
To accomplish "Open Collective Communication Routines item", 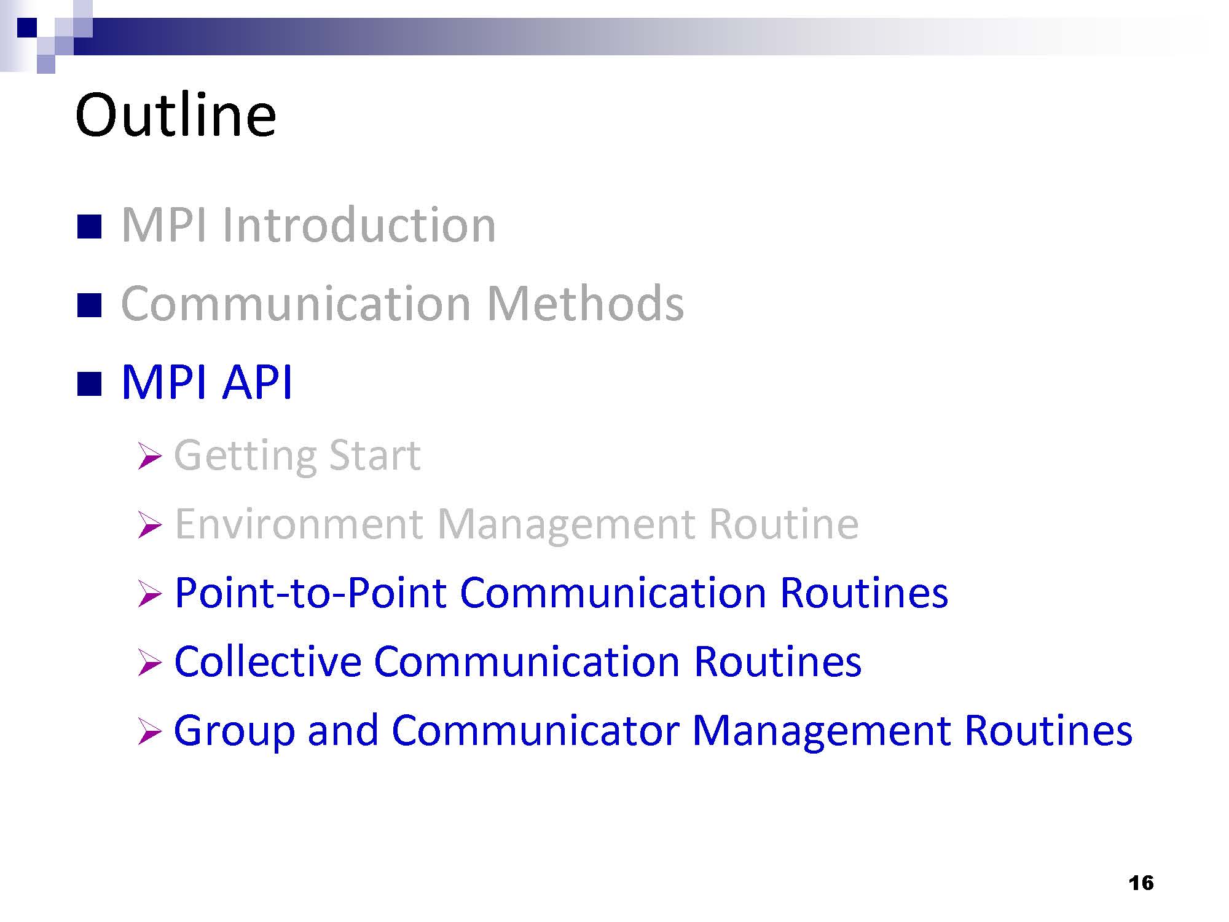I will (517, 662).
